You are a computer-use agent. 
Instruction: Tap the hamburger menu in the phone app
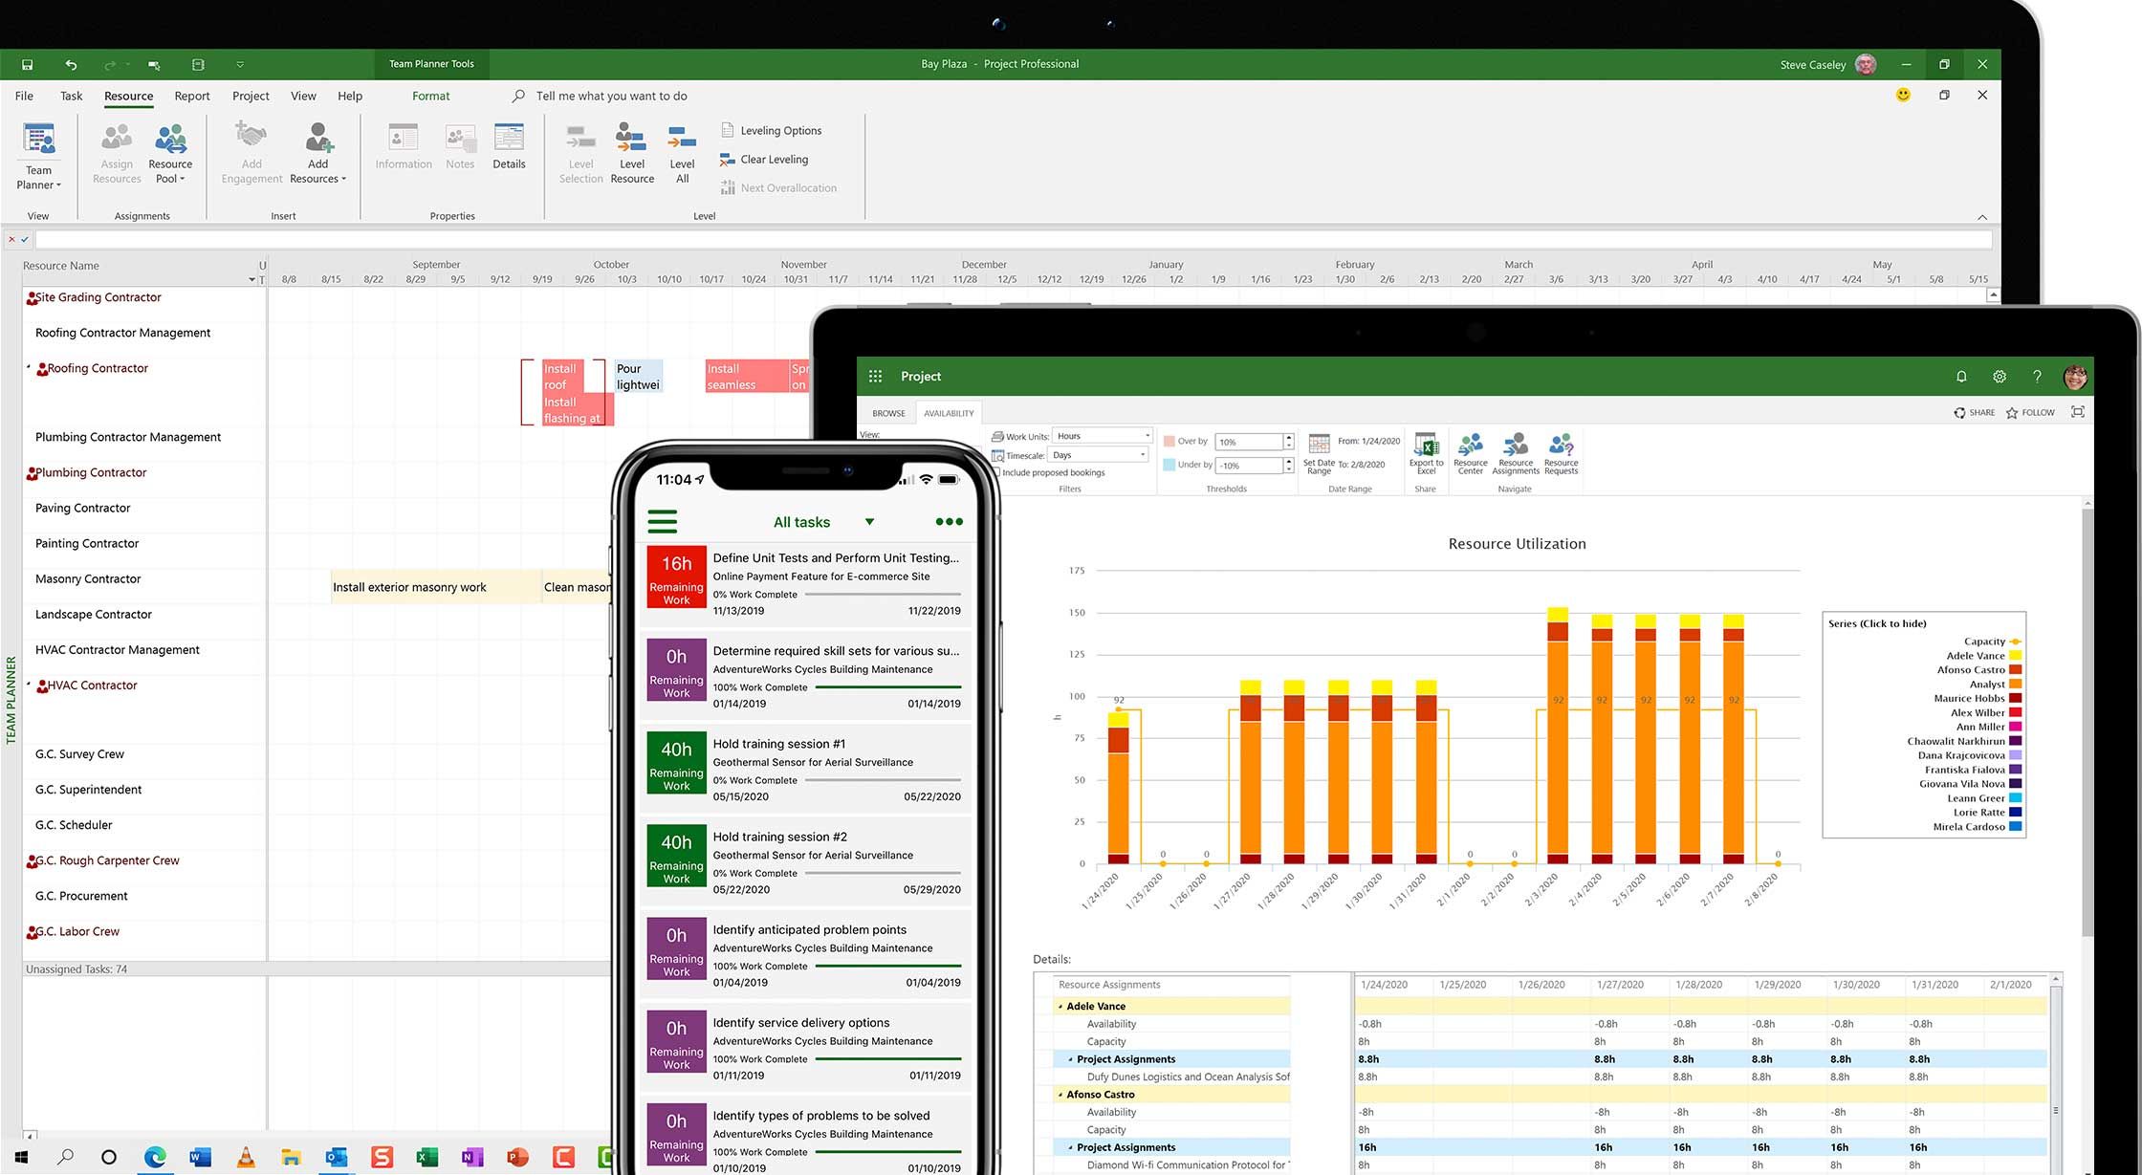tap(663, 521)
